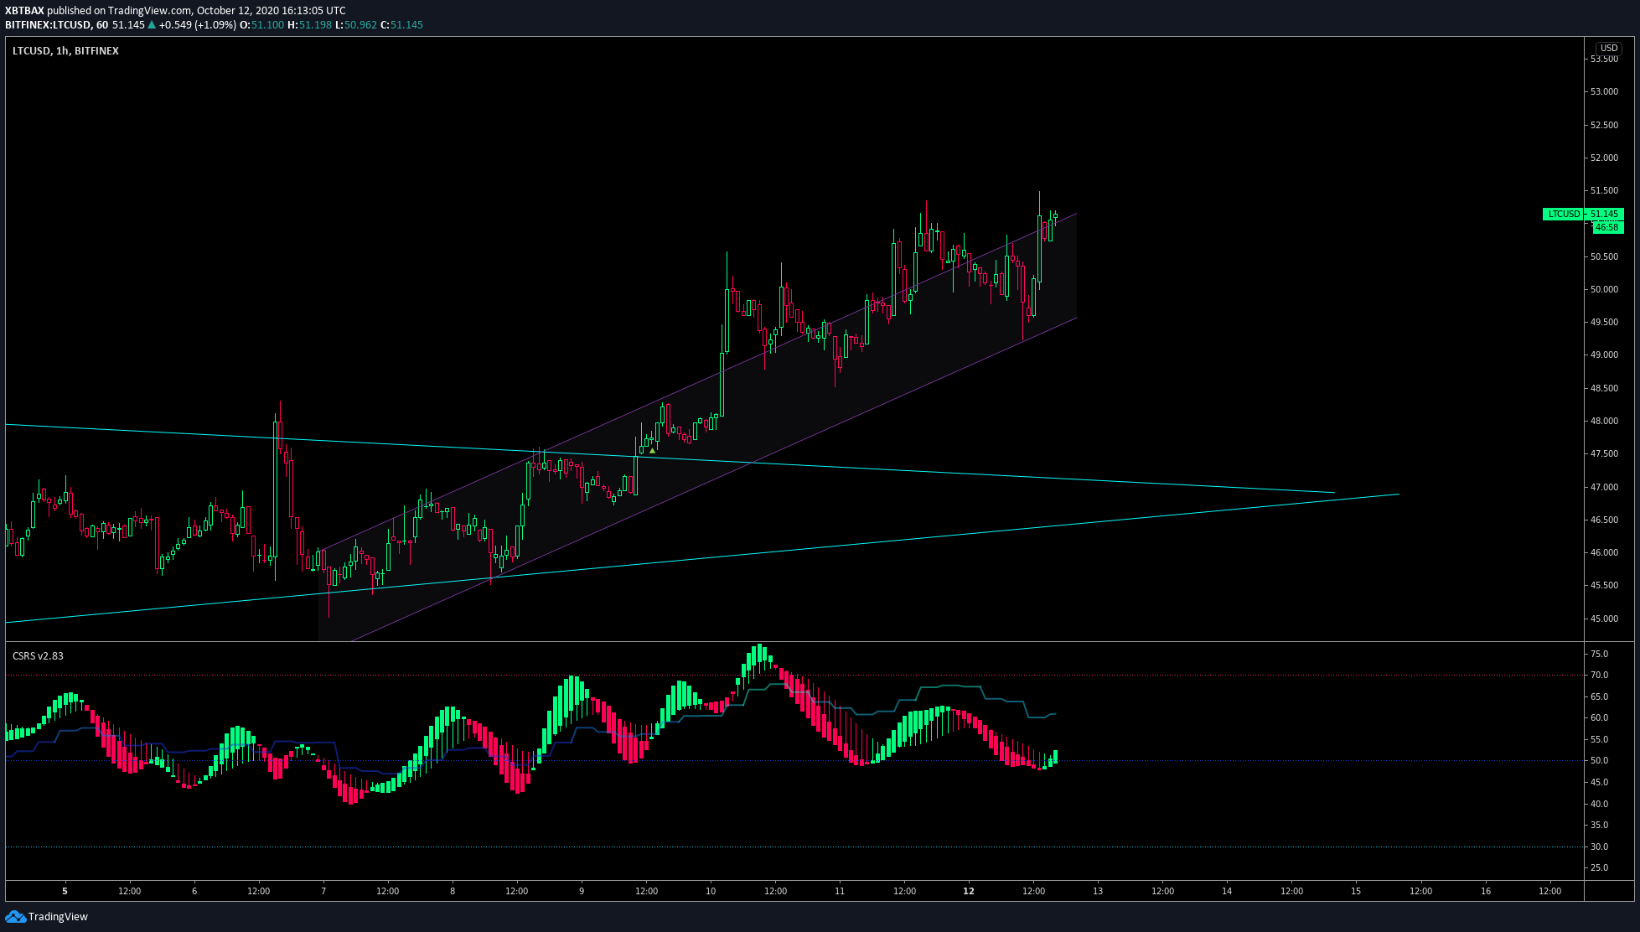Click the date label 8 on time axis
This screenshot has width=1640, height=932.
click(x=453, y=891)
